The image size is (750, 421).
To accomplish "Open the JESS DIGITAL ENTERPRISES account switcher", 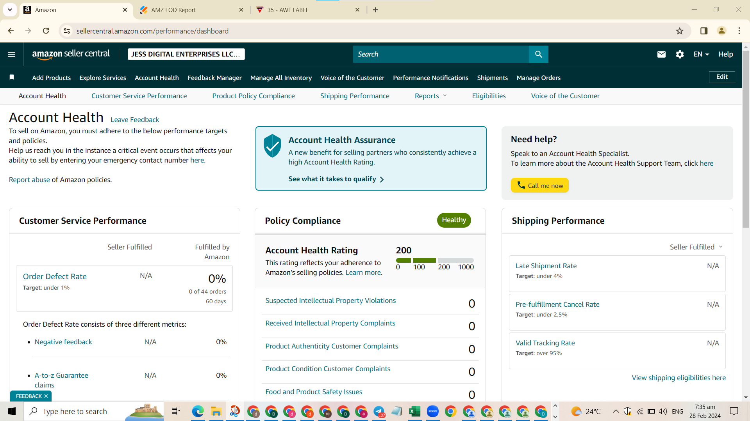I will pyautogui.click(x=186, y=54).
